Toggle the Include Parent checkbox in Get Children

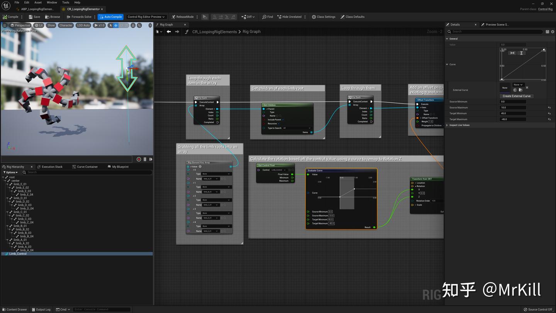pos(283,120)
